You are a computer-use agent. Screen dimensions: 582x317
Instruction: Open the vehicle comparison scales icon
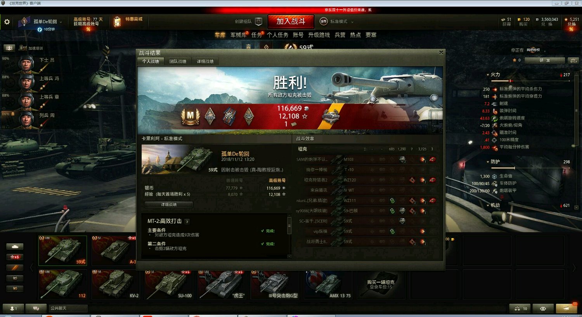point(520,308)
